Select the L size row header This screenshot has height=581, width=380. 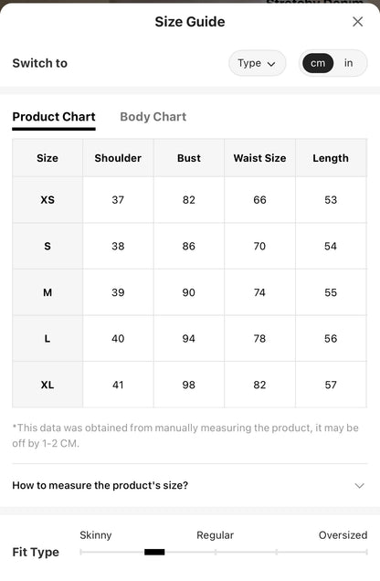(x=47, y=338)
